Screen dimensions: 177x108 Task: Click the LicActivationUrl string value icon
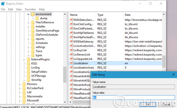pyautogui.click(x=71, y=46)
